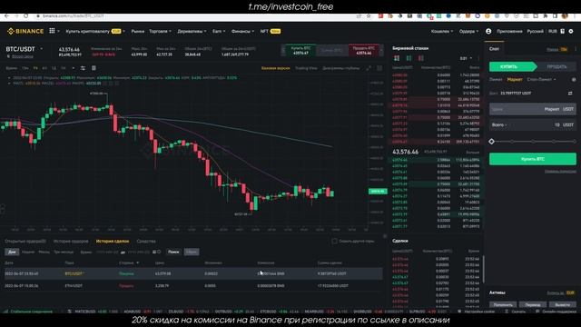Open more chart intervals dropdown

click(73, 68)
